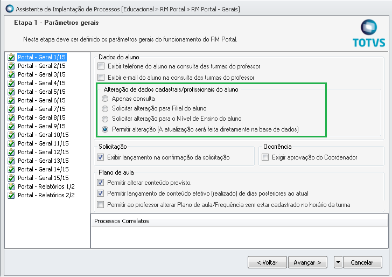This screenshot has width=392, height=277.
Task: Click the Processos Correlatos panel header
Action: 239,221
